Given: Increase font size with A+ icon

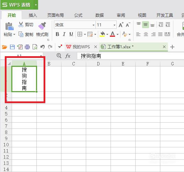Looking at the screenshot, I should (x=121, y=25).
